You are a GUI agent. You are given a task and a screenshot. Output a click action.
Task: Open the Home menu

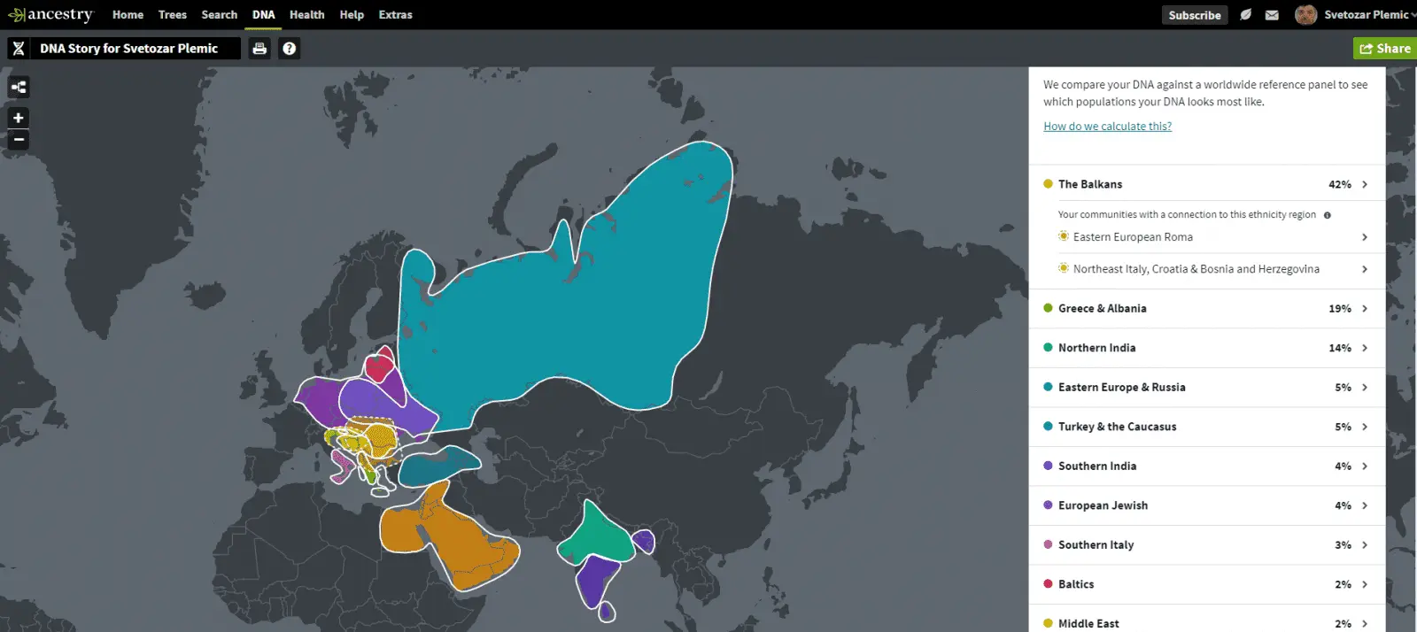(128, 15)
